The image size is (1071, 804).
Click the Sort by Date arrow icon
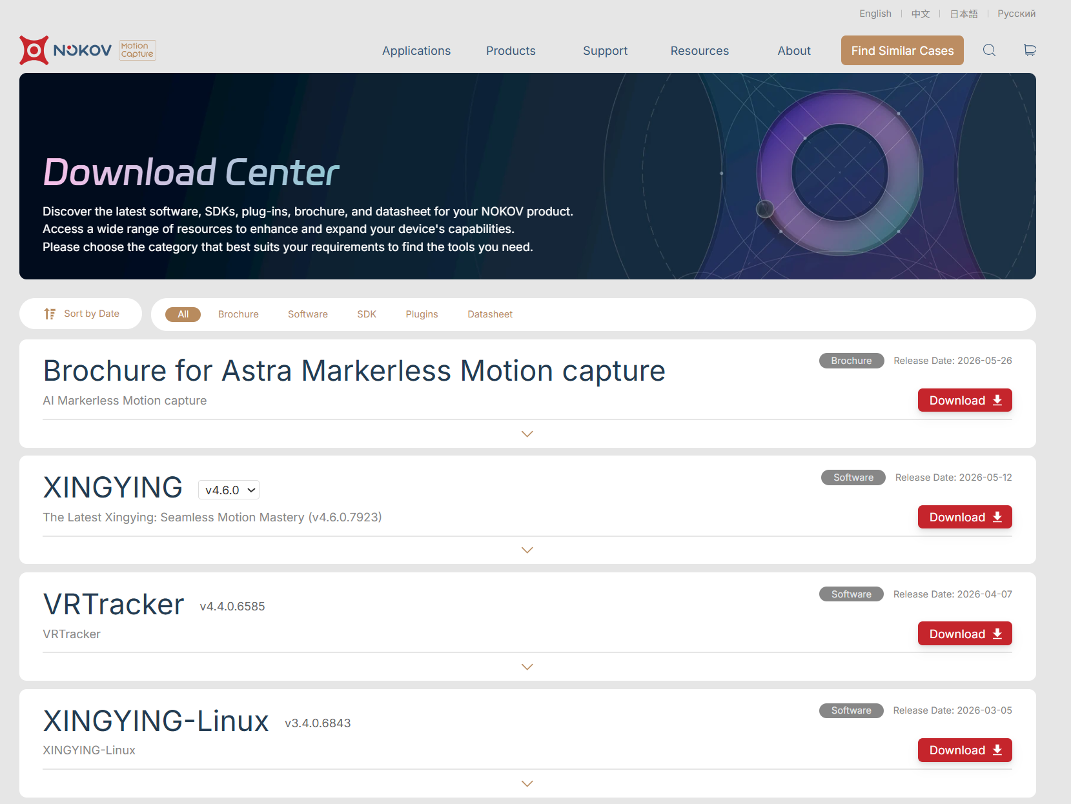50,314
